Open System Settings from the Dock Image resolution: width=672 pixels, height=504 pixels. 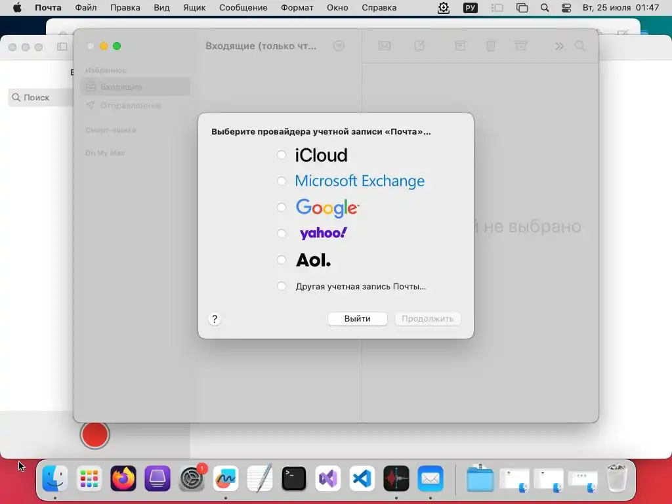pos(192,478)
